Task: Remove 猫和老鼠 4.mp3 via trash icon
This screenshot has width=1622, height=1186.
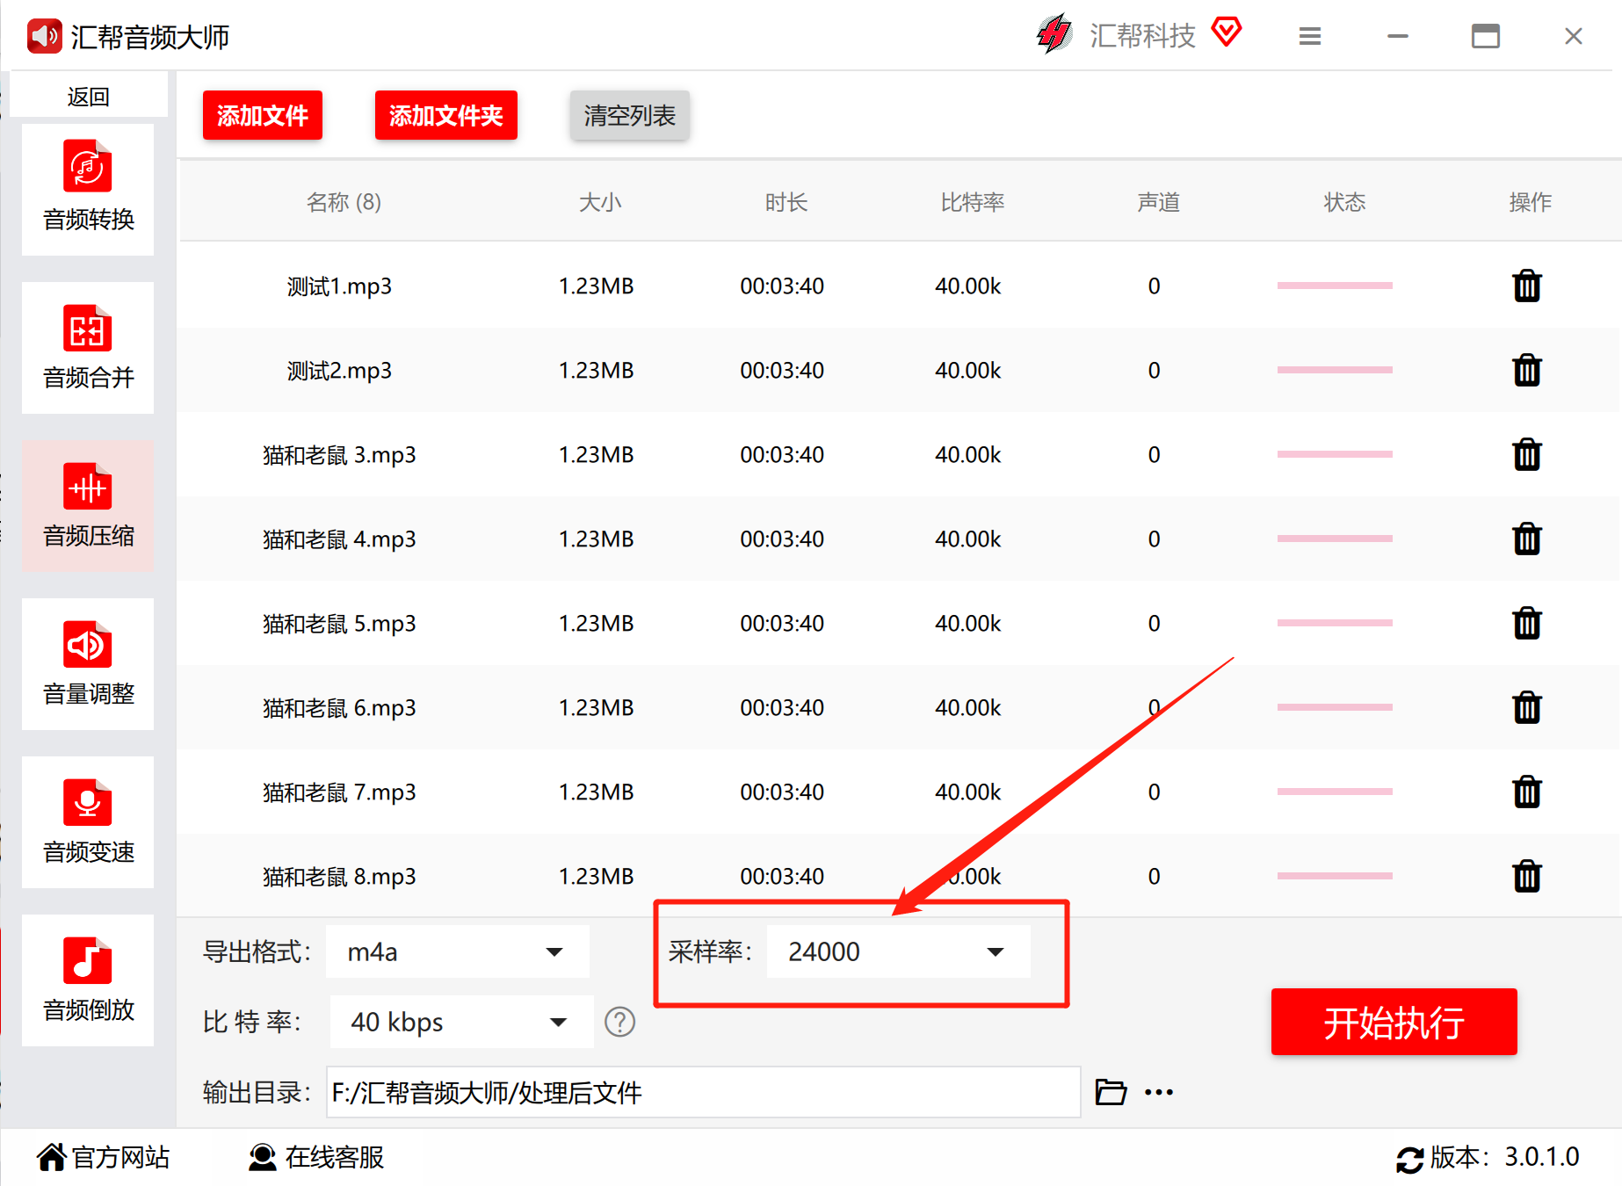Action: tap(1527, 539)
